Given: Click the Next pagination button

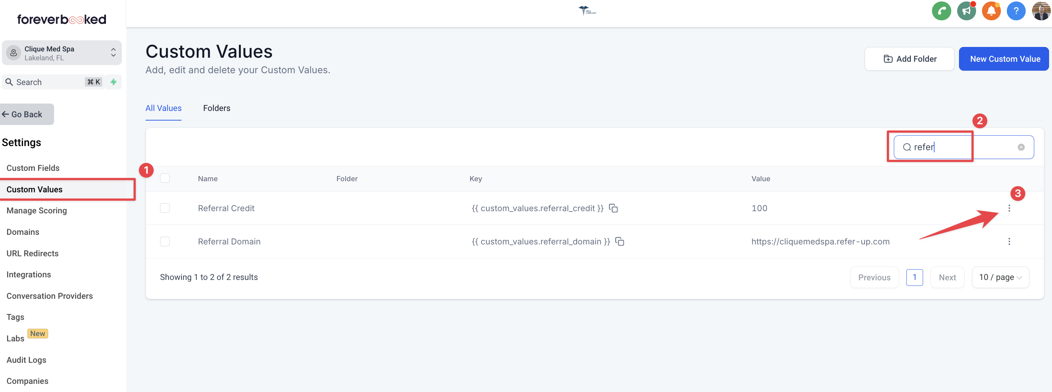Looking at the screenshot, I should (947, 277).
